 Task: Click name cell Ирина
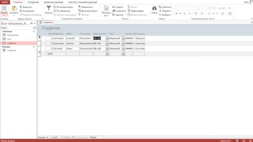coord(73,43)
